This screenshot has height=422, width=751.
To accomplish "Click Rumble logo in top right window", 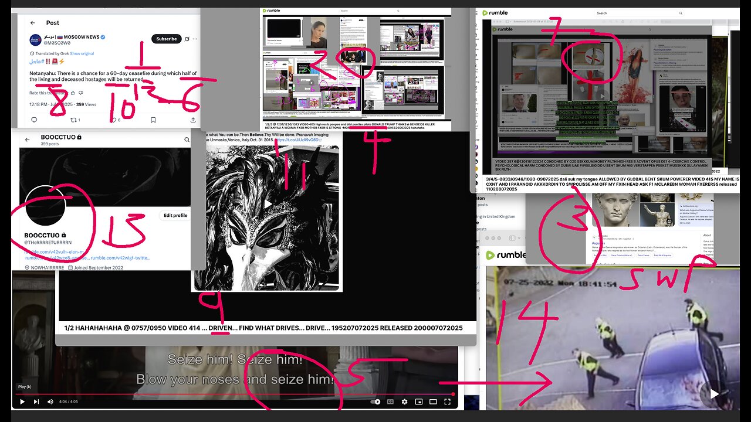I will pyautogui.click(x=494, y=12).
